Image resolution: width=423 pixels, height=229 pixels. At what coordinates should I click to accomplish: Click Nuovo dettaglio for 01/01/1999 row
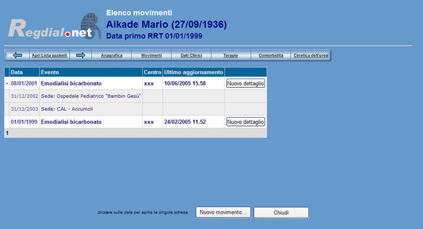(x=245, y=122)
